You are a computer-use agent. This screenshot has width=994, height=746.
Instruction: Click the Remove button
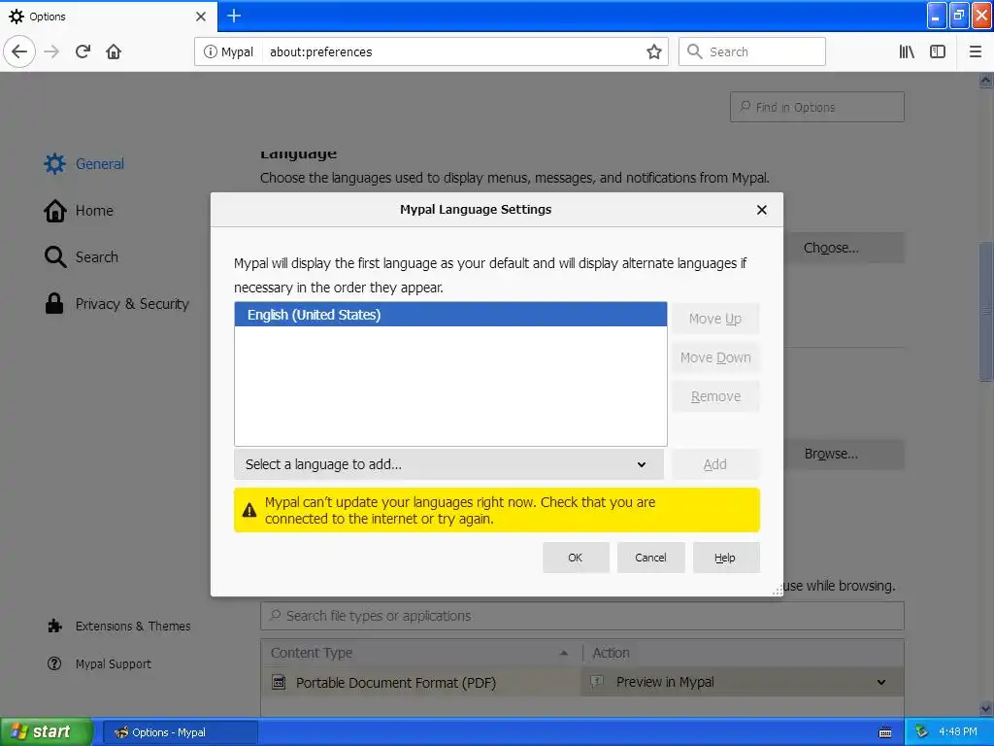click(x=715, y=396)
